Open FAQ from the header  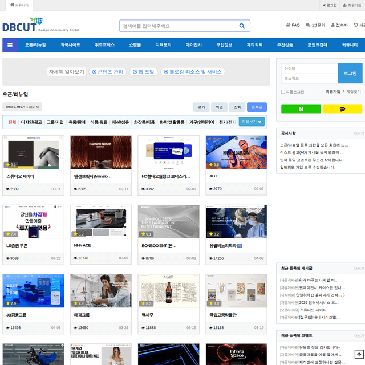tap(293, 25)
